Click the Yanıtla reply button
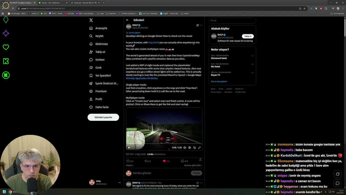This screenshot has width=346, height=195. [x=197, y=173]
